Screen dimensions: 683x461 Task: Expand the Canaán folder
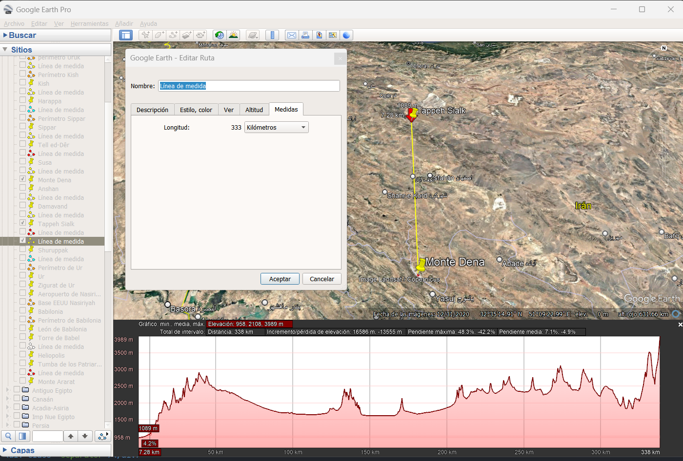click(x=7, y=399)
